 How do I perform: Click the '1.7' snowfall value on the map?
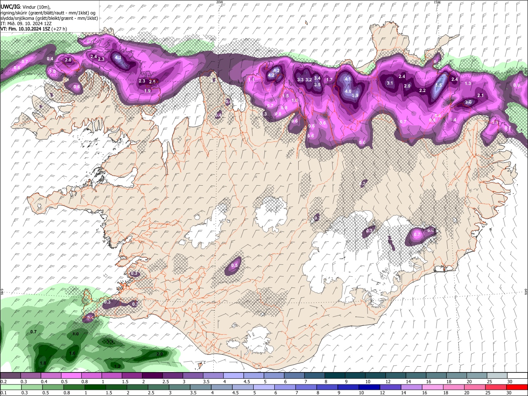(329, 80)
